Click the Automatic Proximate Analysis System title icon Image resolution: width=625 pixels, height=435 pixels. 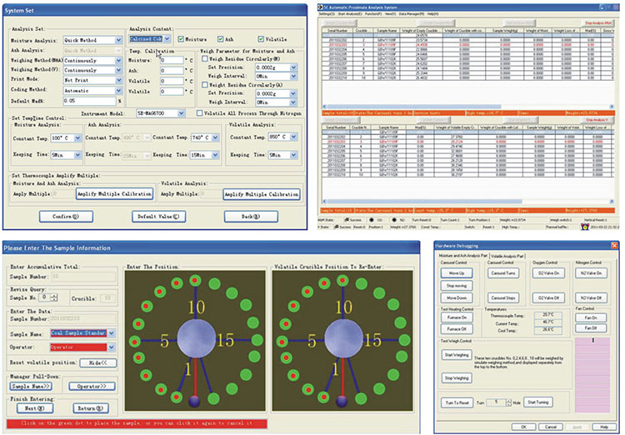point(320,7)
